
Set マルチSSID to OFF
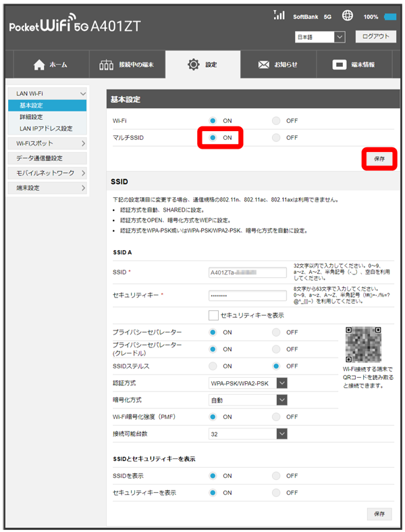(x=277, y=137)
